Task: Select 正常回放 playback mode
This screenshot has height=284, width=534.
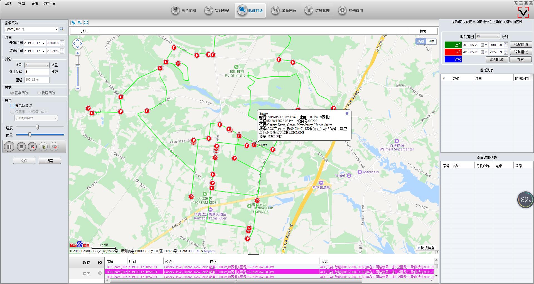Action: pyautogui.click(x=19, y=93)
